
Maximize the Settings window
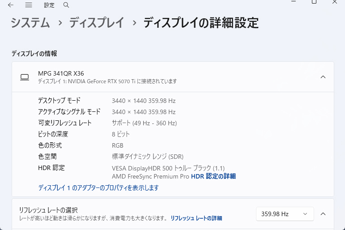(314, 2)
